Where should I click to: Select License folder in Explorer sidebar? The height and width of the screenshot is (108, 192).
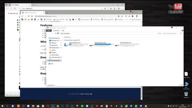[53, 50]
